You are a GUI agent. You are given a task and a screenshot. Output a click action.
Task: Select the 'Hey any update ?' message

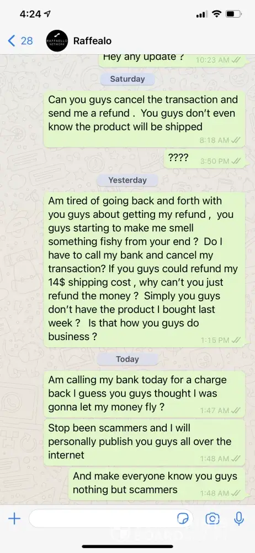(172, 60)
